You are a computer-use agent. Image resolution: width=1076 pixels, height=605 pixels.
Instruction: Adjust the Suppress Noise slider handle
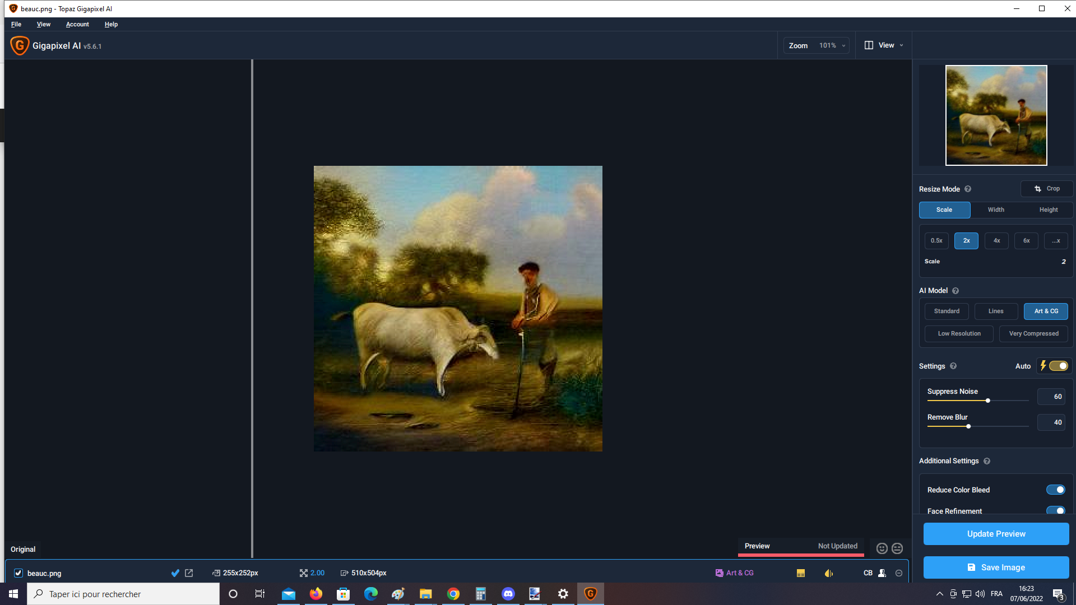988,401
